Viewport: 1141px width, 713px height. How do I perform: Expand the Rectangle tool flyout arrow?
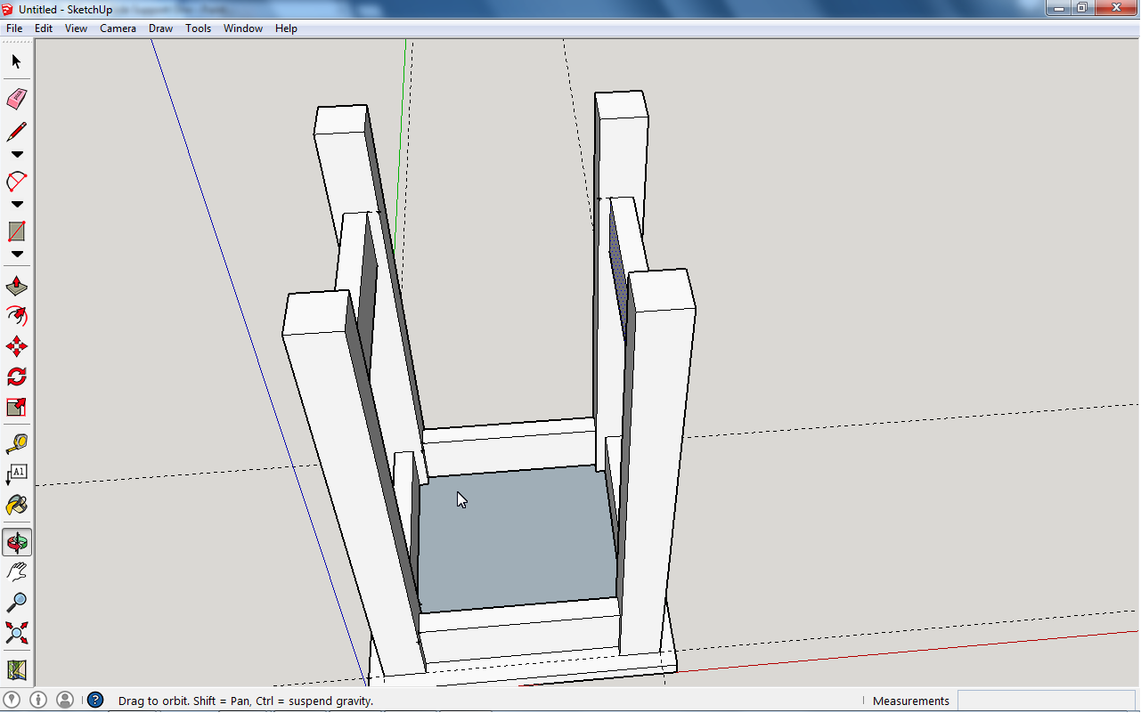pos(16,253)
